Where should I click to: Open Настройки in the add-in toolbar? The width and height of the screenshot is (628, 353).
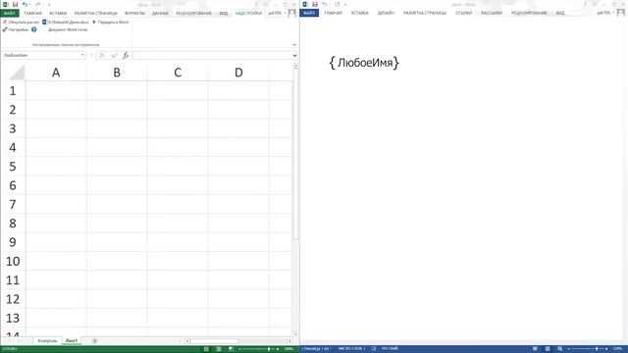point(16,29)
